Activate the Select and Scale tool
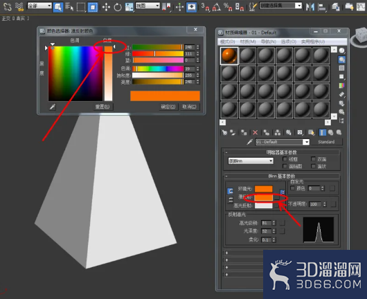Screen dimensions: 367x299 point(129,7)
